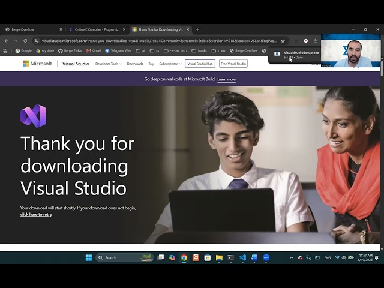Close the BergerOverflow tab
The width and height of the screenshot is (384, 288).
tap(61, 29)
